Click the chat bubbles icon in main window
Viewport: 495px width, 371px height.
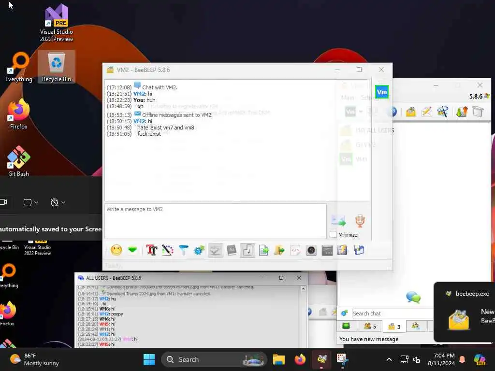(413, 297)
